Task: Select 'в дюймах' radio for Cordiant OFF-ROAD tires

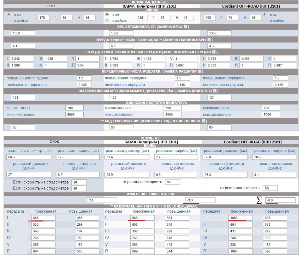Action: tap(264, 21)
